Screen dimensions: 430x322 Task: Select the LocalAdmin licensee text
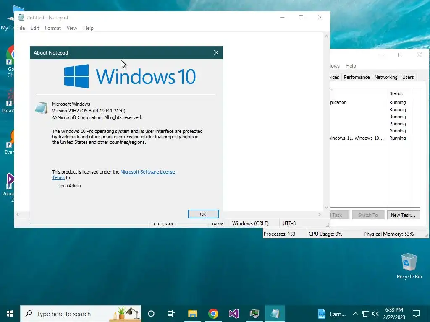69,186
